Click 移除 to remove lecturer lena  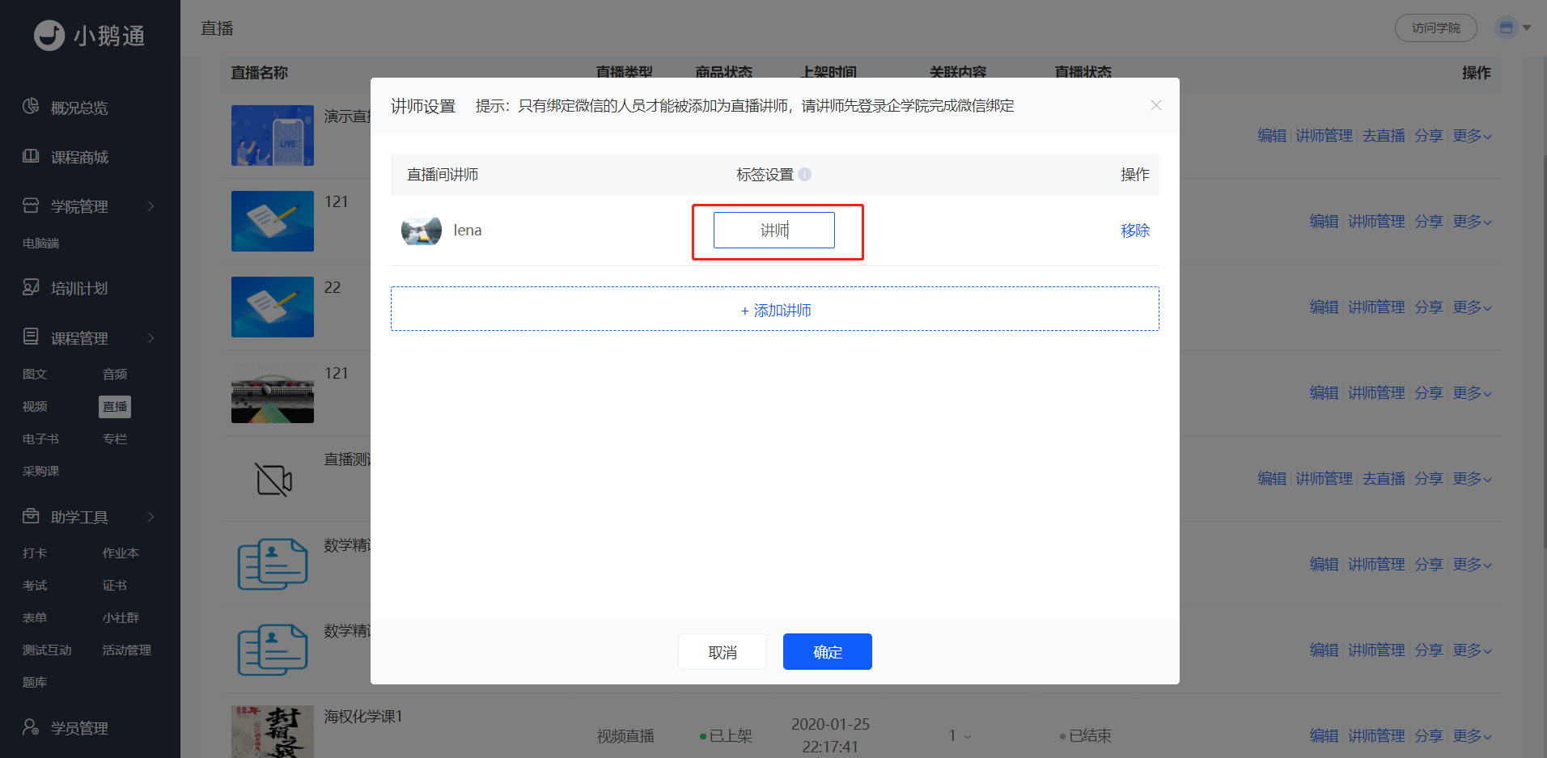tap(1135, 231)
